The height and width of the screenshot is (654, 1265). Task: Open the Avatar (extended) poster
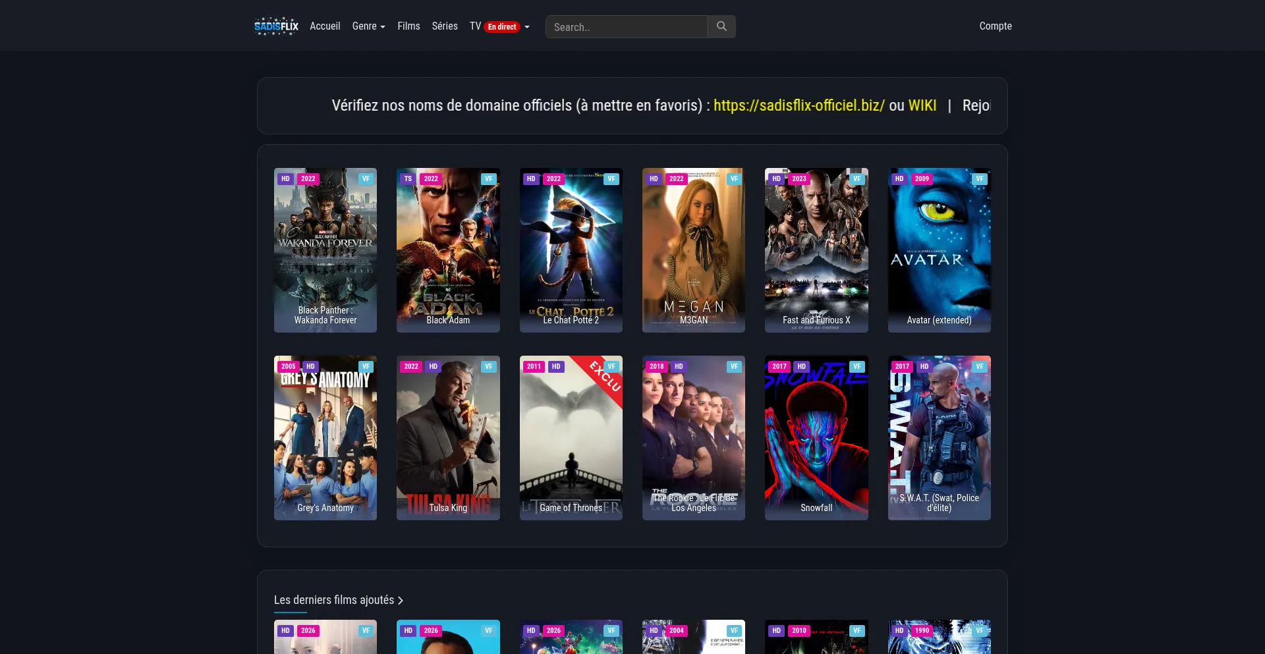940,250
